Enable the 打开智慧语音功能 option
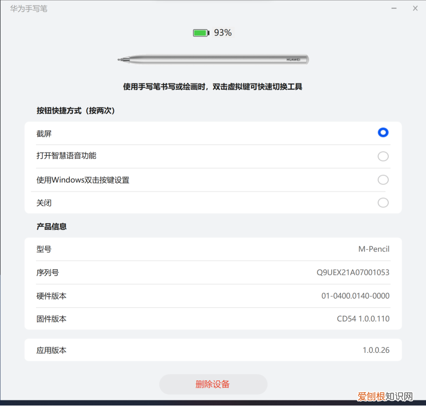 (383, 156)
